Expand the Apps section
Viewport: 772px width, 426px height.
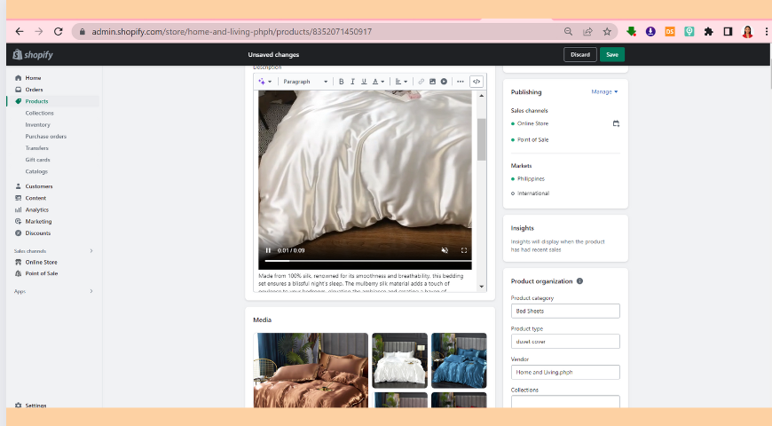[x=91, y=292]
